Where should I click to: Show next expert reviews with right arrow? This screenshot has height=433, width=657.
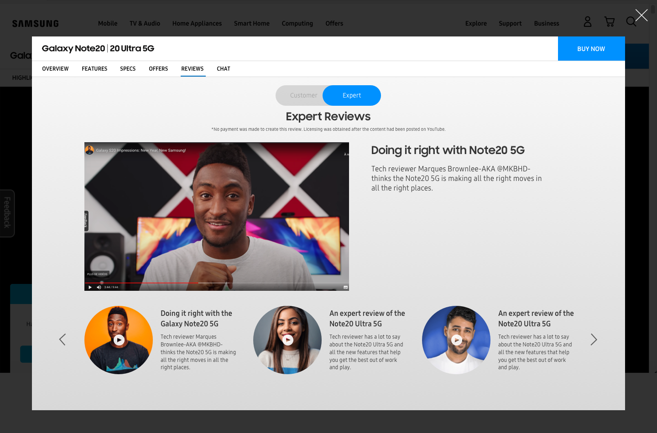(594, 340)
